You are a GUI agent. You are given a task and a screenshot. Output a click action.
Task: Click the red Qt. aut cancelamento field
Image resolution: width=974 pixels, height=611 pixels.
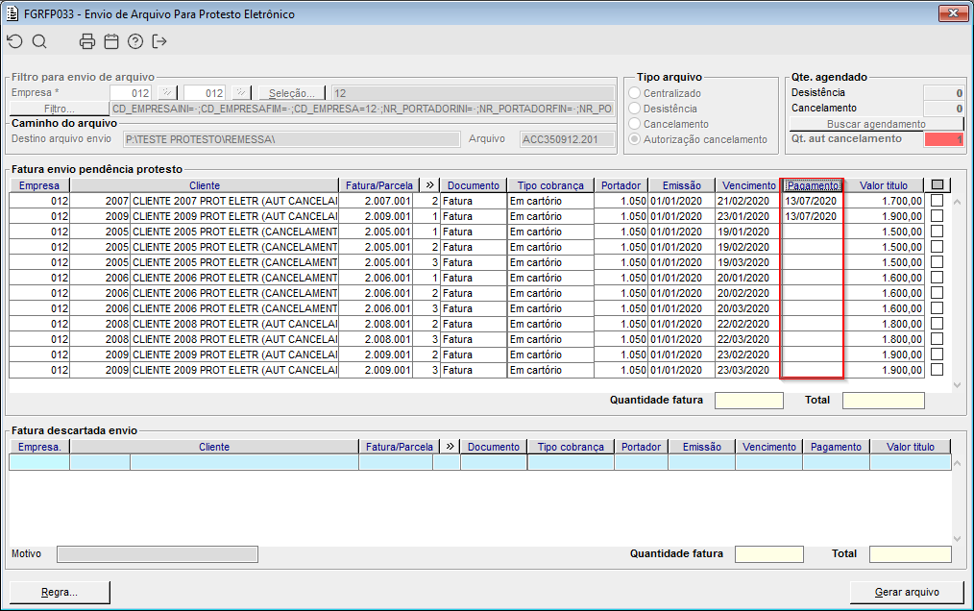[x=943, y=139]
